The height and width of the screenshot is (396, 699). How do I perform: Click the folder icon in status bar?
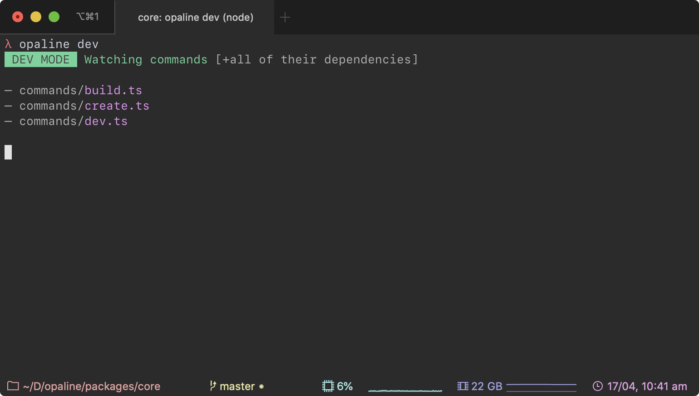pyautogui.click(x=13, y=386)
